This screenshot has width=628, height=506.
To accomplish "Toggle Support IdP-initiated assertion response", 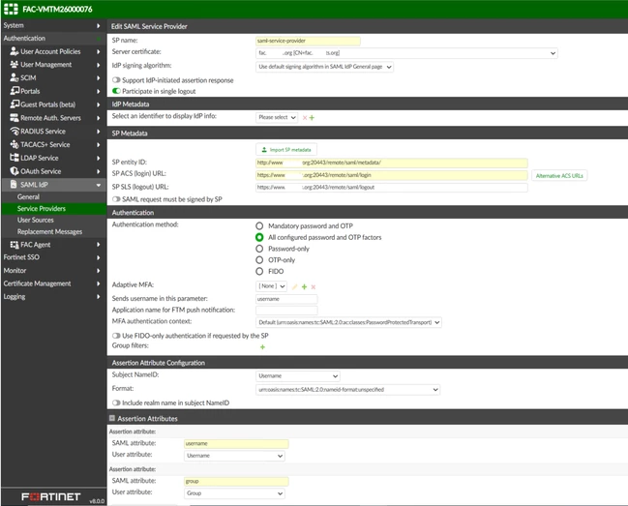I will point(116,80).
